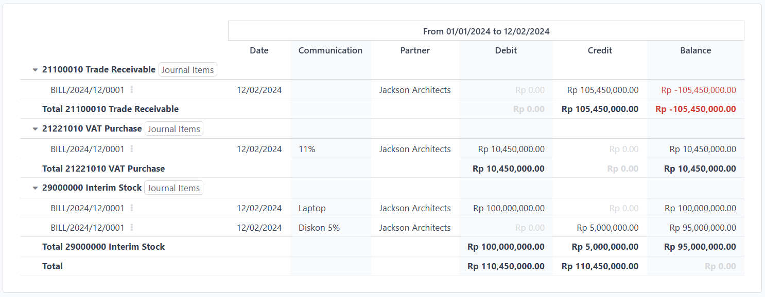This screenshot has height=297, width=765.
Task: Click the Credit column header
Action: 600,50
